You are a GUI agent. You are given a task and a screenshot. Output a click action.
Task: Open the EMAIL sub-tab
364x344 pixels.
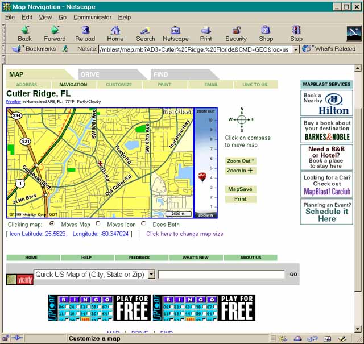[211, 85]
